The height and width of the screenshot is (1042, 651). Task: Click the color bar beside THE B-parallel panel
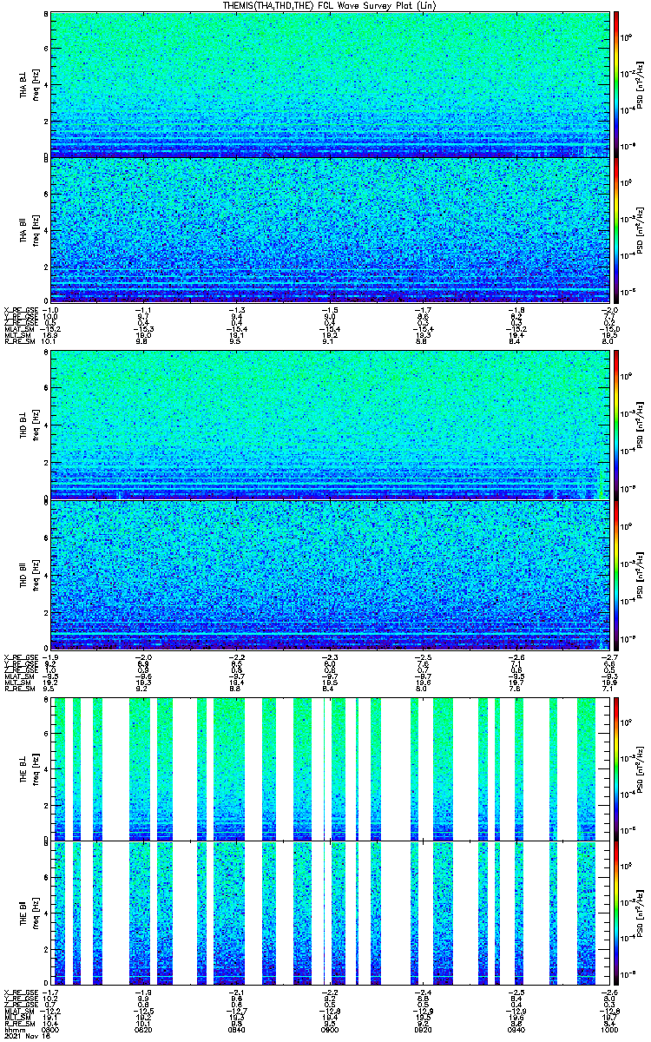tap(616, 913)
